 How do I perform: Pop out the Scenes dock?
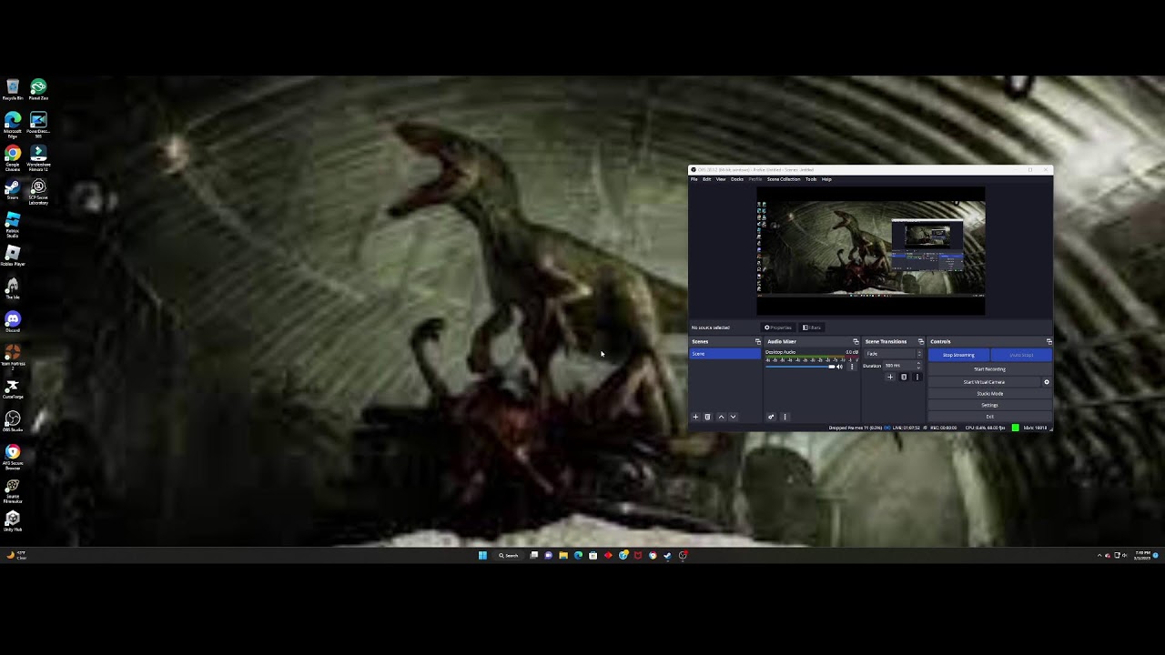[758, 341]
